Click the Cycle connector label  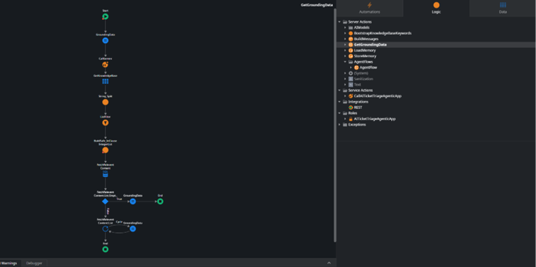[x=119, y=221]
